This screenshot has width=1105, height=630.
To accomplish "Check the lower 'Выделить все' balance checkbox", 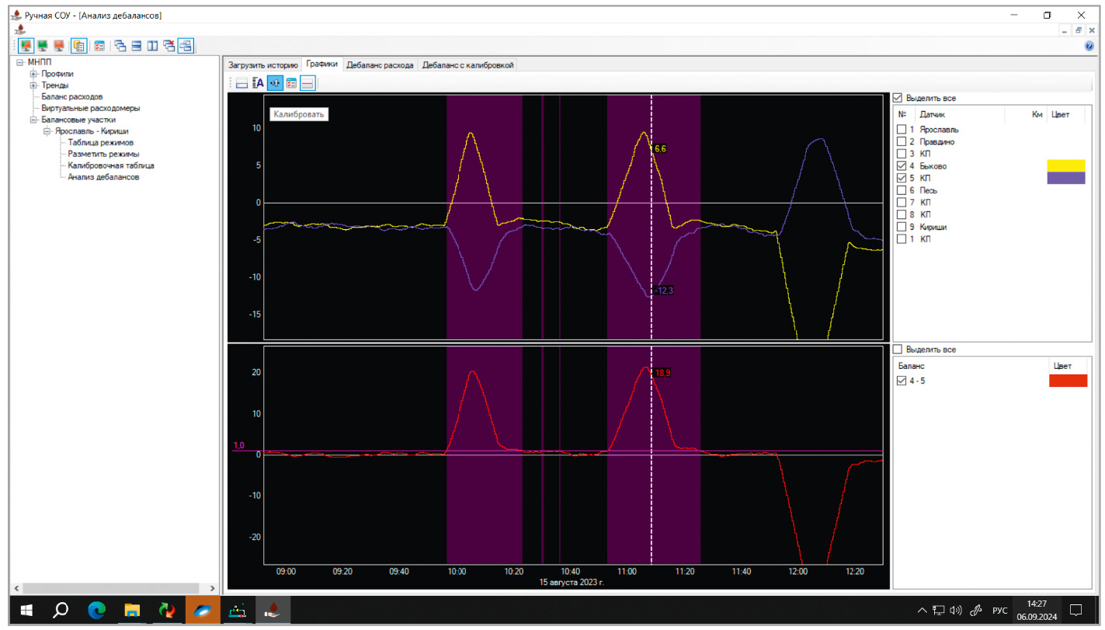I will (x=898, y=349).
